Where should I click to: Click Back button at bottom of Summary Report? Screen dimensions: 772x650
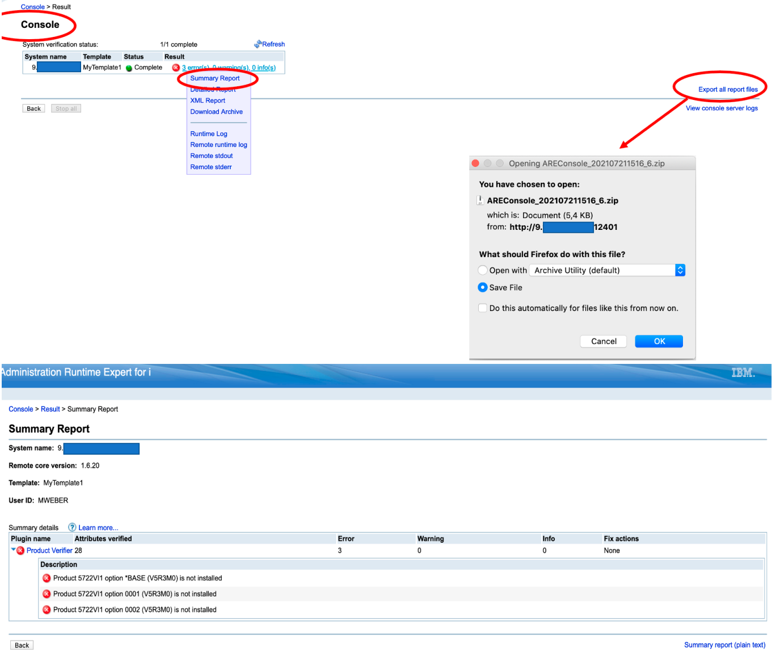coord(22,645)
